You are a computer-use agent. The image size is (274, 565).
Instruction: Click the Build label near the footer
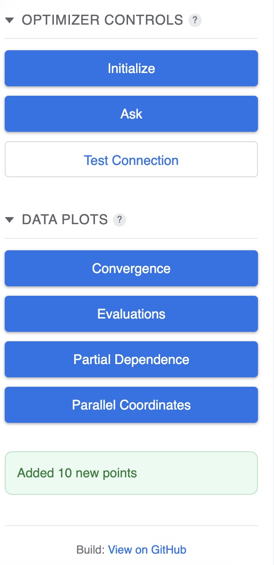(91, 549)
